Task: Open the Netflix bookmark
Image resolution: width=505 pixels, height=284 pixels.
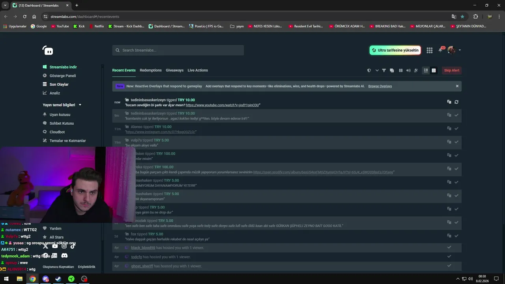Action: coord(97,26)
